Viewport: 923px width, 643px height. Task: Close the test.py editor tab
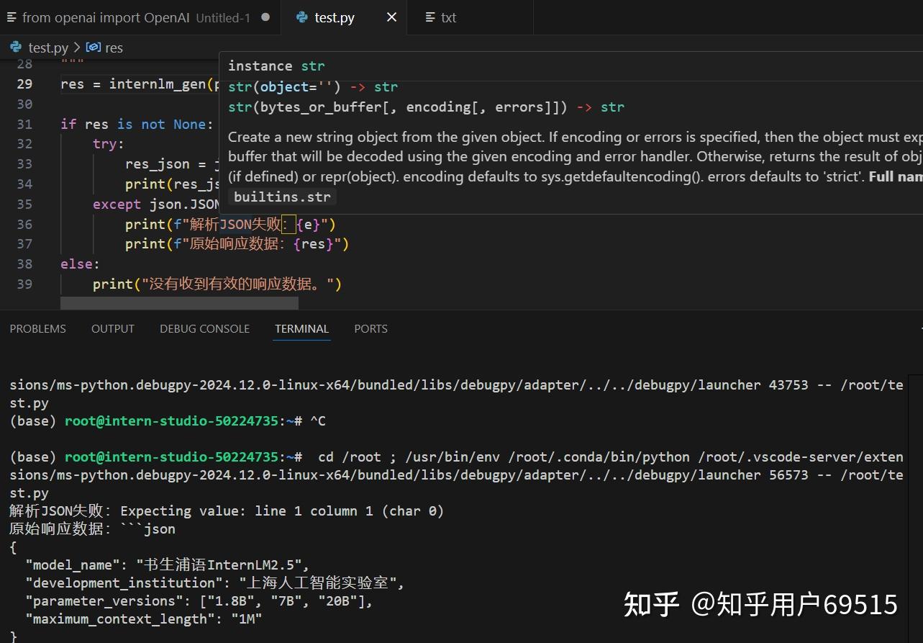coord(391,17)
